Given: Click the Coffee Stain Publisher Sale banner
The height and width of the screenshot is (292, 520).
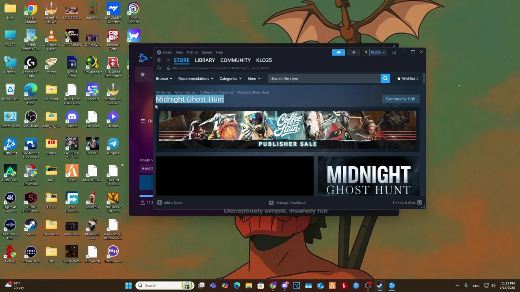Looking at the screenshot, I should pyautogui.click(x=288, y=129).
